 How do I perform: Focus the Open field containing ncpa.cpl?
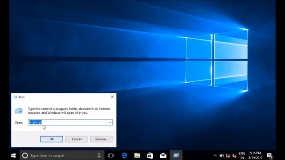(70, 123)
